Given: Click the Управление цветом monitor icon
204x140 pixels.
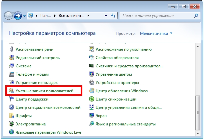Looking at the screenshot, I should 92,74.
